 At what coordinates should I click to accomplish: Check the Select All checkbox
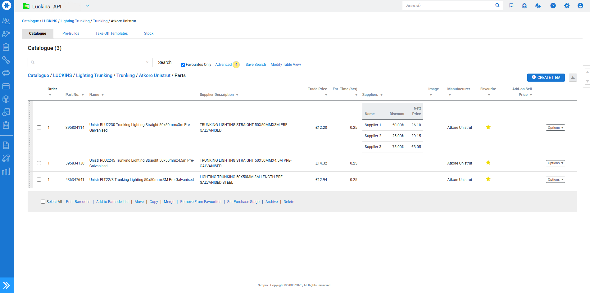coord(43,202)
